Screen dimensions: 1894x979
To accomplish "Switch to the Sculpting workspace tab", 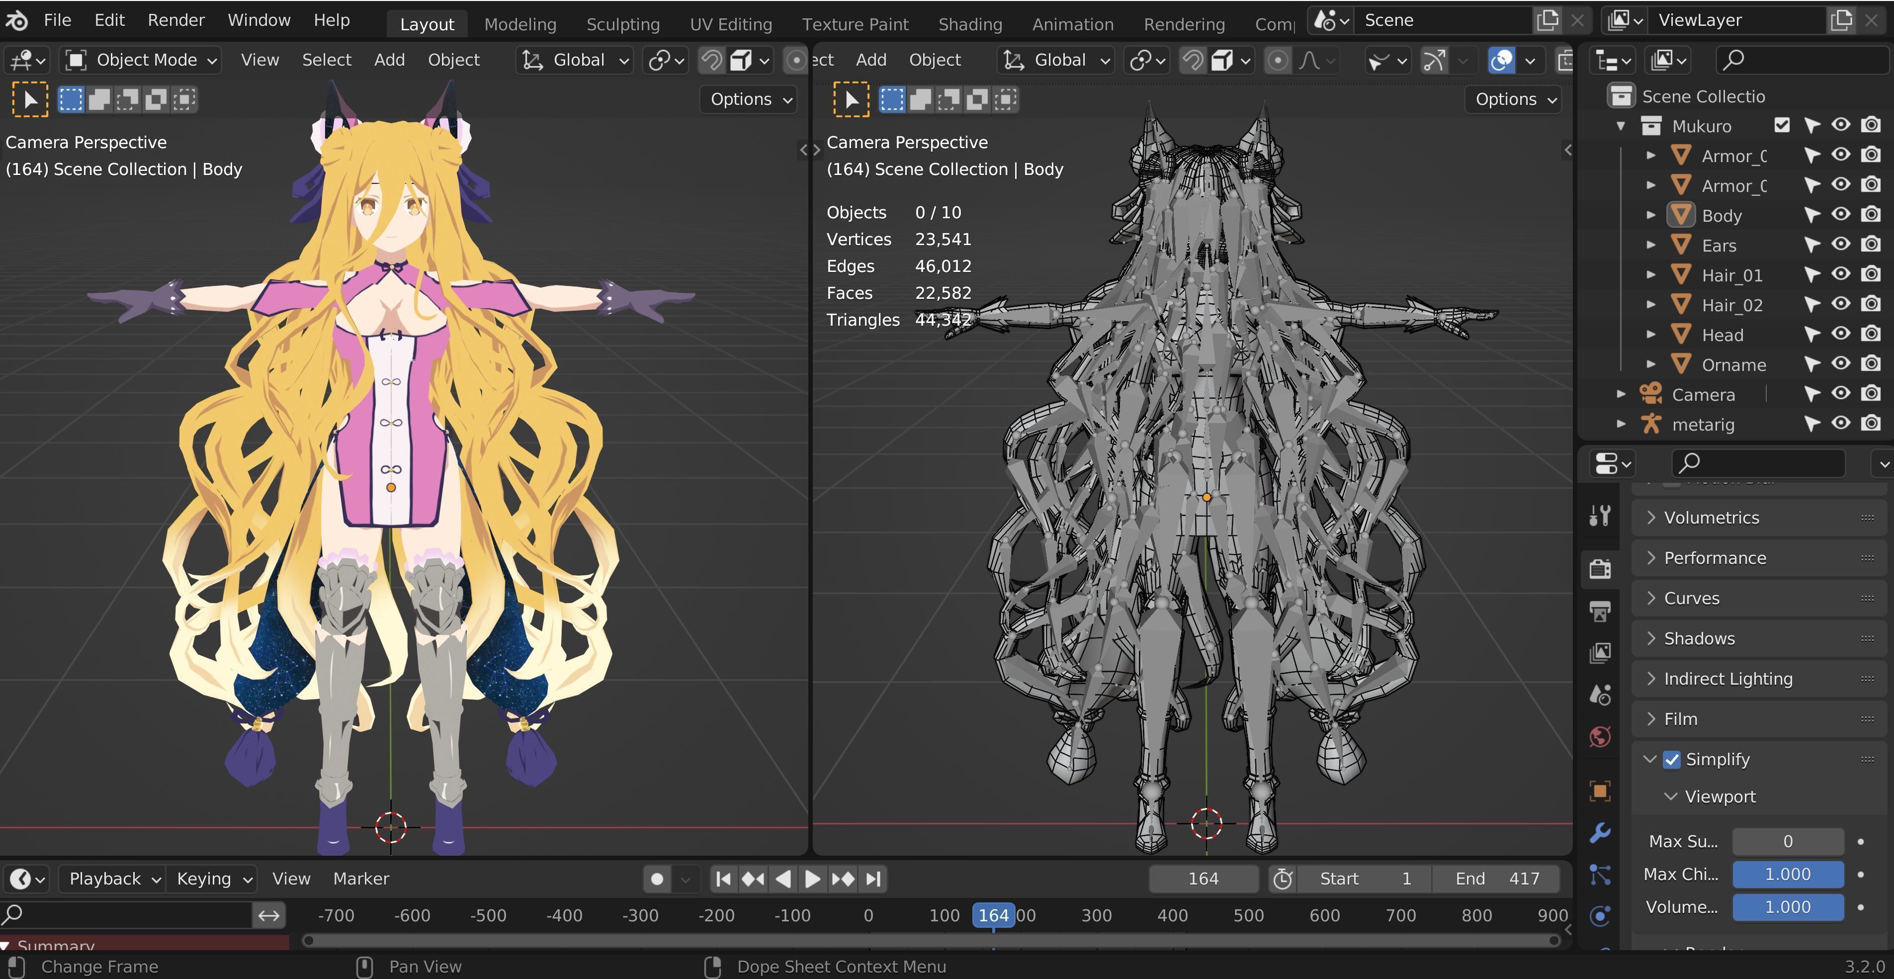I will 623,24.
